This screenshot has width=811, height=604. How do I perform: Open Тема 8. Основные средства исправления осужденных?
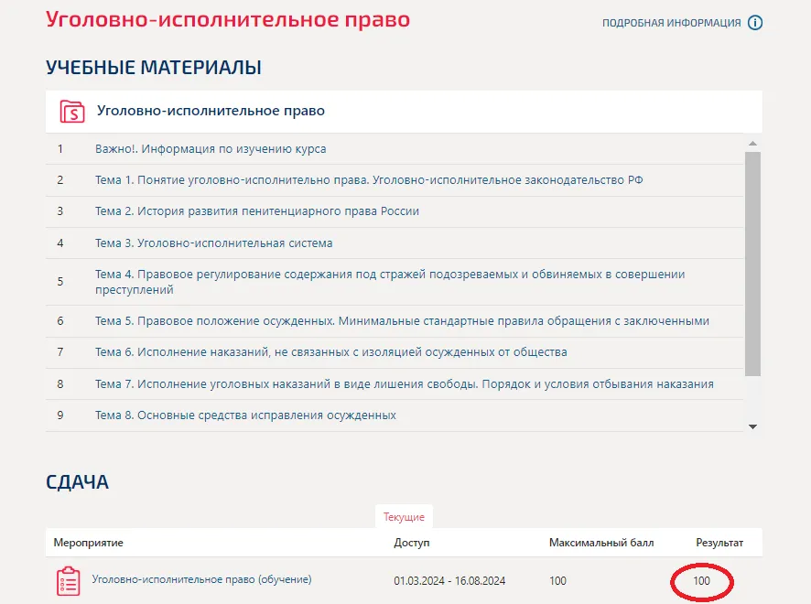pyautogui.click(x=245, y=415)
